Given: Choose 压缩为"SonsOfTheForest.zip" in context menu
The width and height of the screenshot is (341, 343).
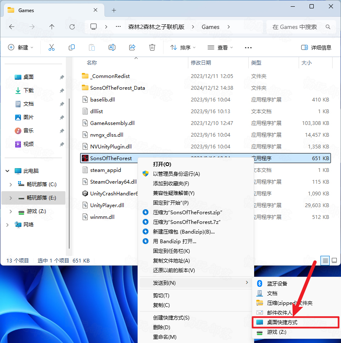Looking at the screenshot, I should pyautogui.click(x=187, y=213).
